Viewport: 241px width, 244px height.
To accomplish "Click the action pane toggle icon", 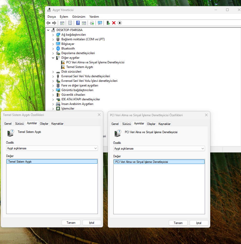I will click(84, 23).
